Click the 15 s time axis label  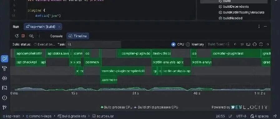(x=74, y=93)
